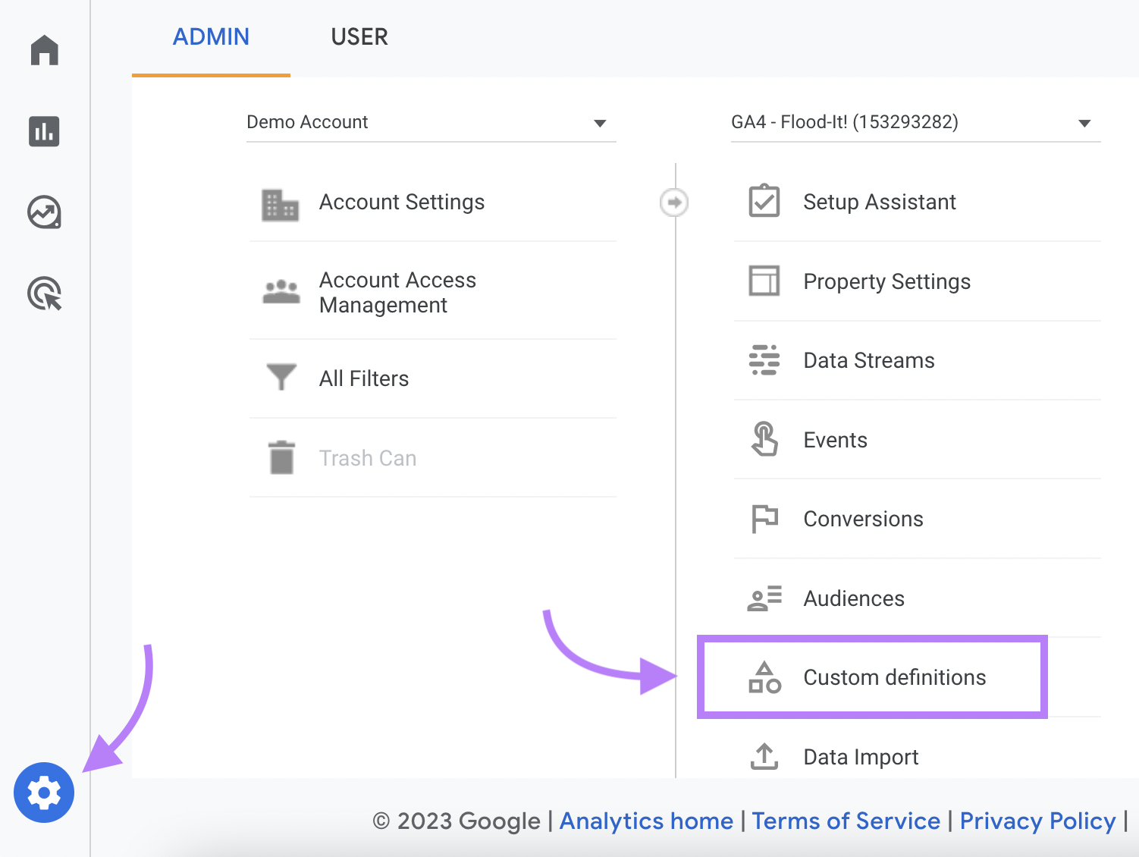Viewport: 1139px width, 857px height.
Task: Click the arrow between account and property columns
Action: coord(673,202)
